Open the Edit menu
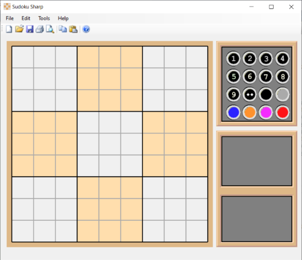Image resolution: width=302 pixels, height=260 pixels. click(26, 18)
